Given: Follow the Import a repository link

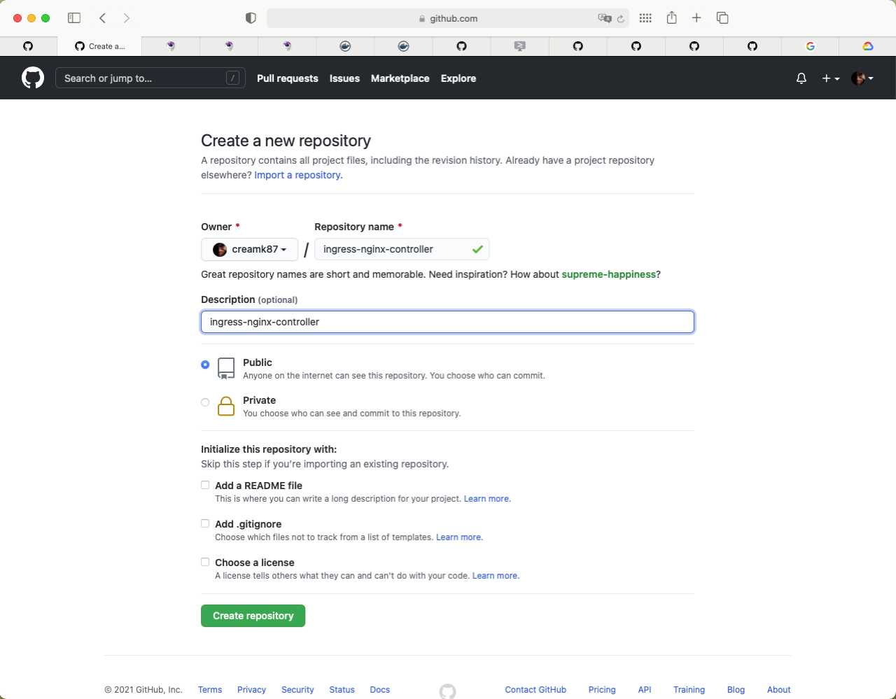Looking at the screenshot, I should pyautogui.click(x=298, y=175).
